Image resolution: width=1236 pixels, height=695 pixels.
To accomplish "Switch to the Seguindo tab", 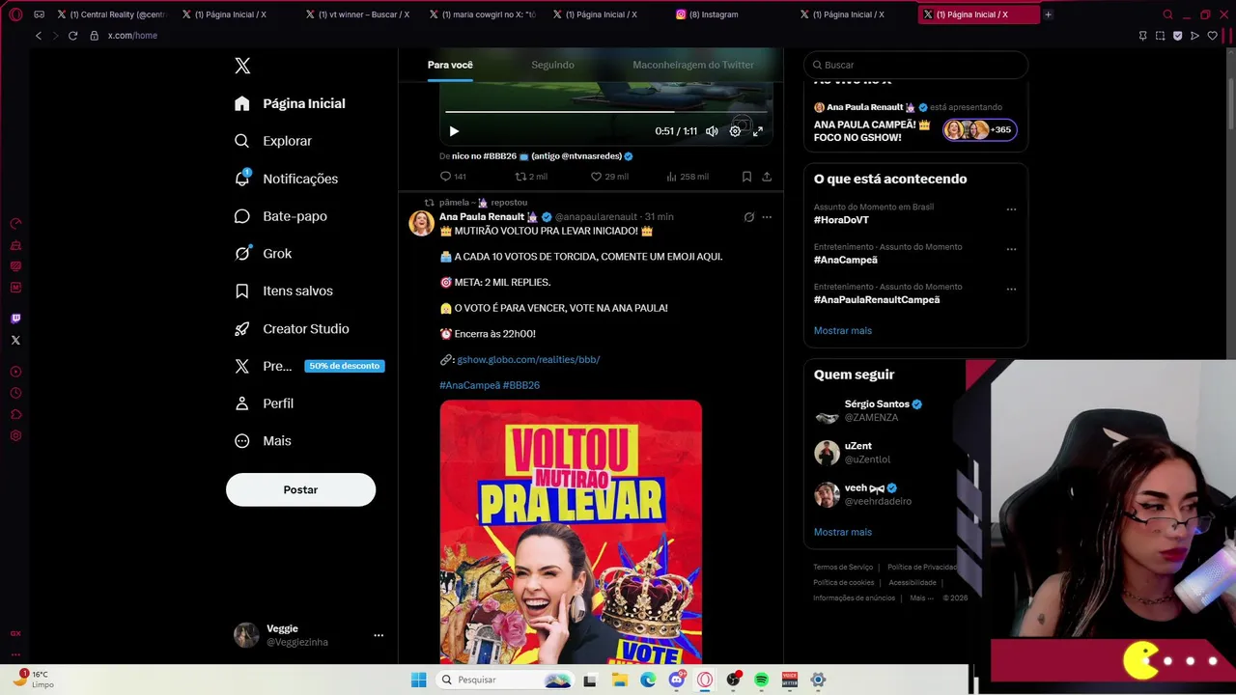I will pyautogui.click(x=552, y=65).
